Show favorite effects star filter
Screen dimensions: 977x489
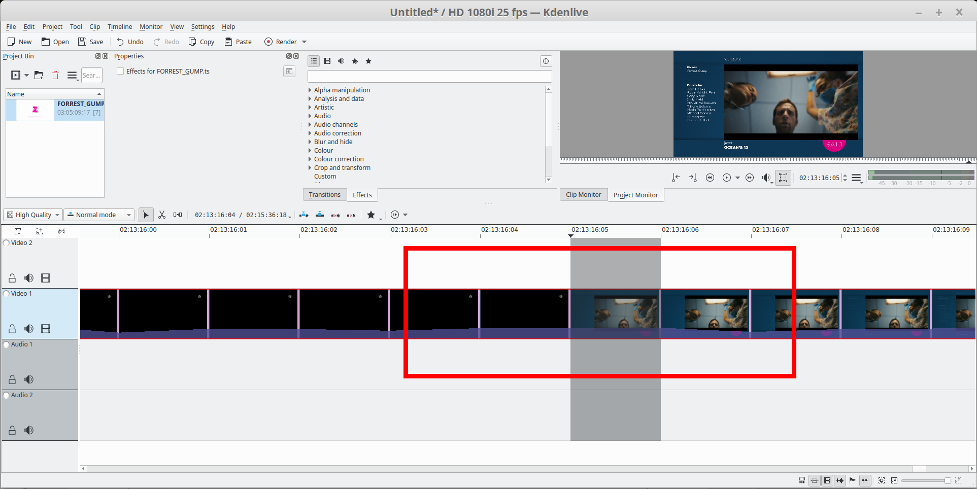tap(368, 61)
